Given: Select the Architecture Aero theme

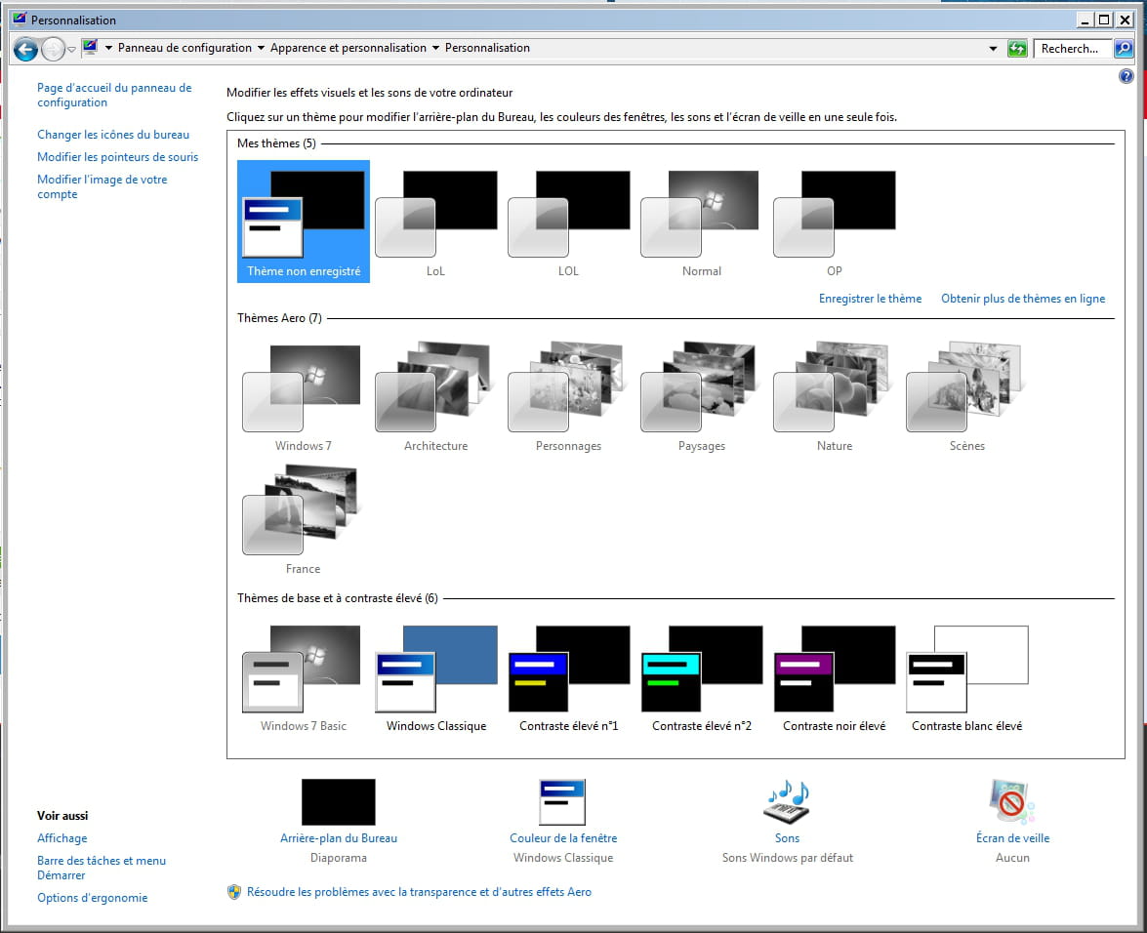Looking at the screenshot, I should click(436, 396).
